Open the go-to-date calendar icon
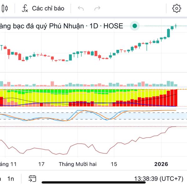 click(x=32, y=179)
